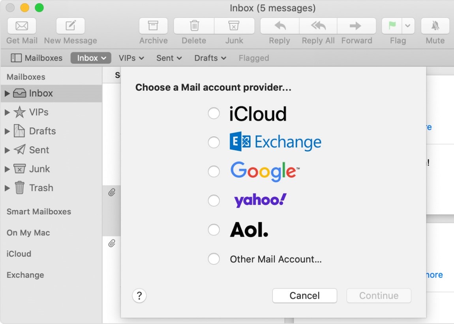This screenshot has width=454, height=324.
Task: Mark as Junk using toolbar icon
Action: point(234,26)
